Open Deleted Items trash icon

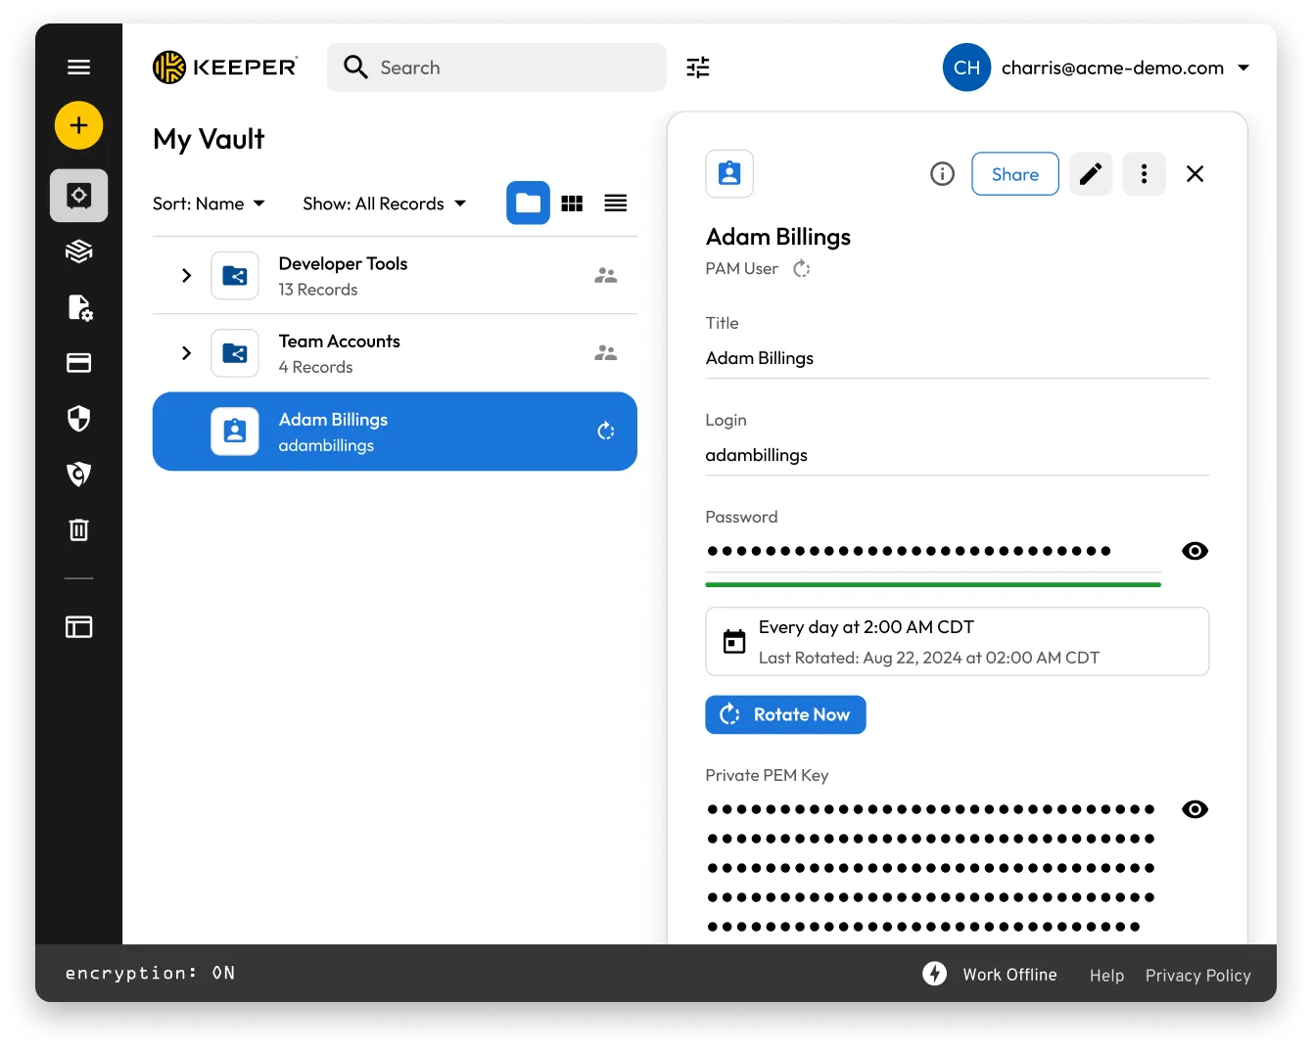coord(78,529)
